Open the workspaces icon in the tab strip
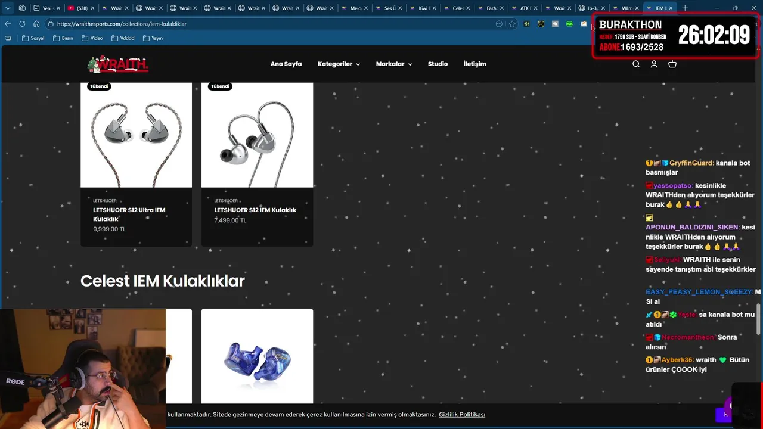Screen dimensions: 763x429 click(22, 8)
